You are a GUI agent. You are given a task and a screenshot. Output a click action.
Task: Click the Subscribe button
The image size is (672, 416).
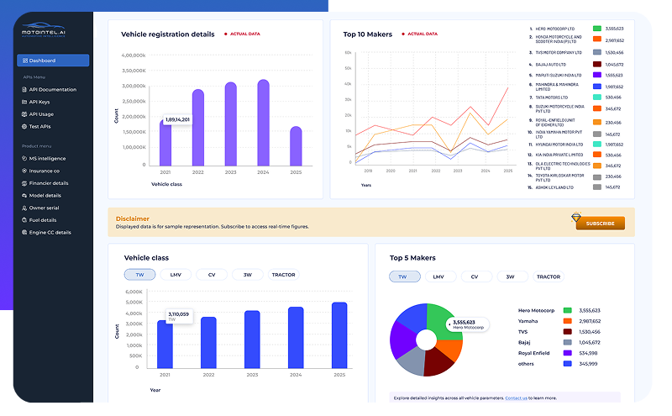click(600, 224)
